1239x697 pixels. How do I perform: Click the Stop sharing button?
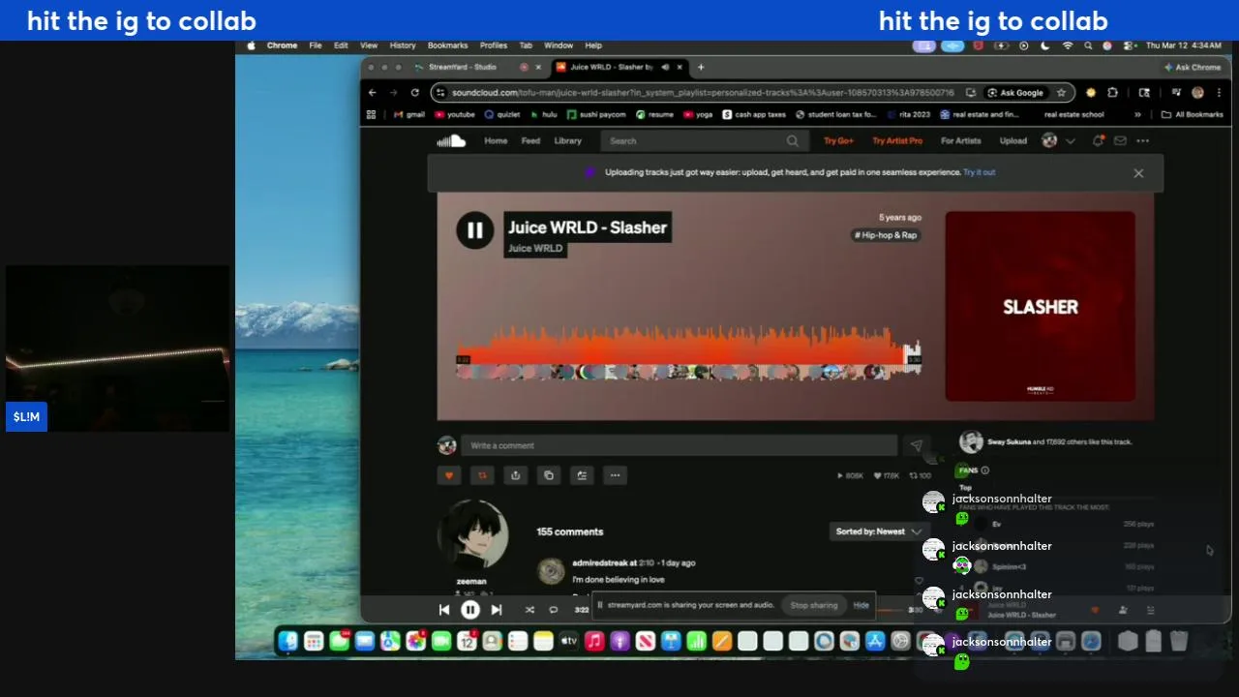(814, 606)
